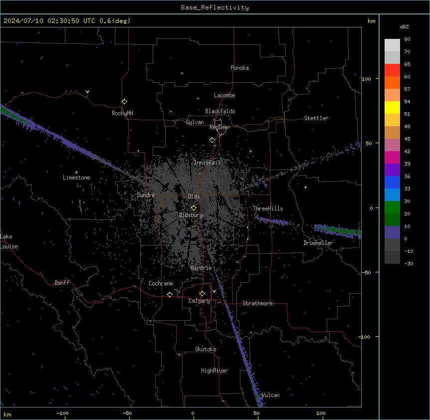Click the Stettler city label
The image size is (430, 420).
316,118
